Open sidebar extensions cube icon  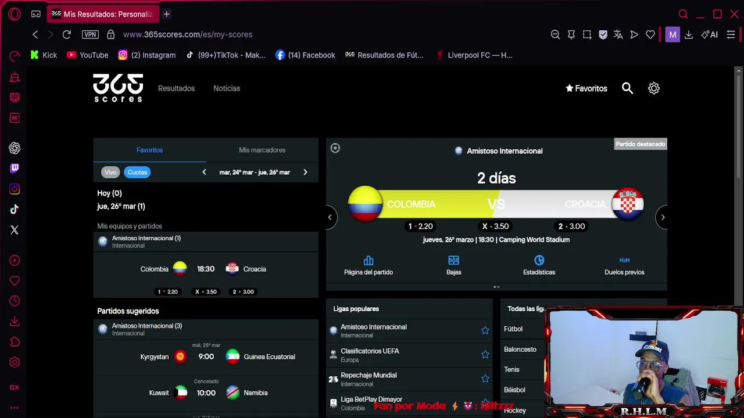pyautogui.click(x=15, y=341)
